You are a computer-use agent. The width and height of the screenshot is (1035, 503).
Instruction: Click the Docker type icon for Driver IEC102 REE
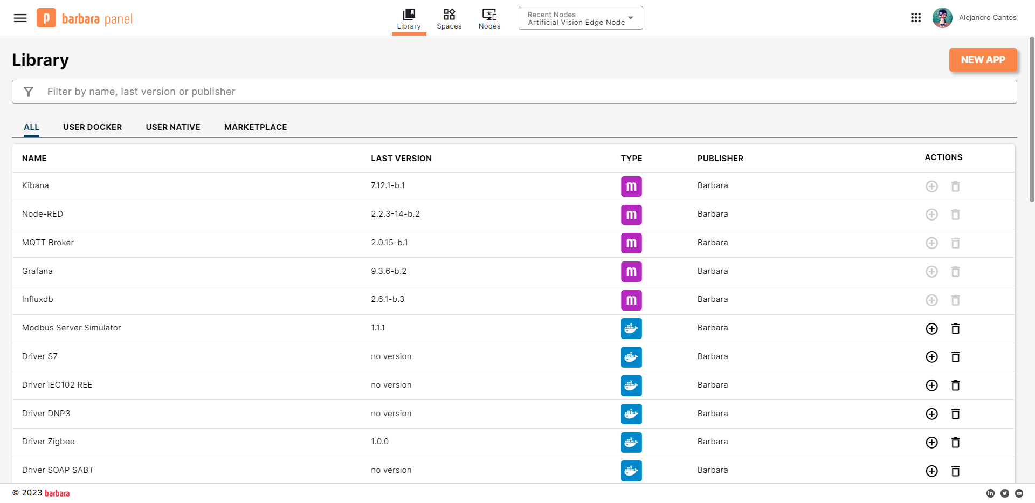point(631,385)
